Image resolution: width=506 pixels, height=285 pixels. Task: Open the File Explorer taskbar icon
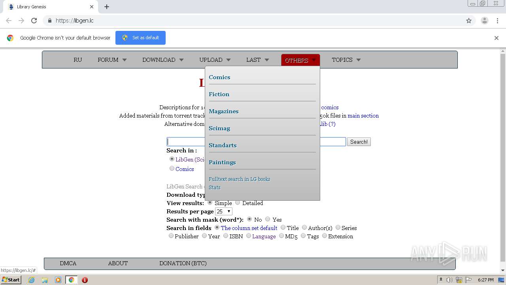coord(45,280)
